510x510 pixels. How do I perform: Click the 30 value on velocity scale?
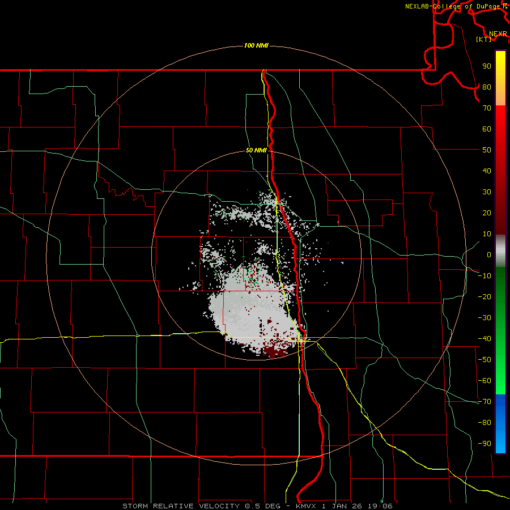coord(487,192)
